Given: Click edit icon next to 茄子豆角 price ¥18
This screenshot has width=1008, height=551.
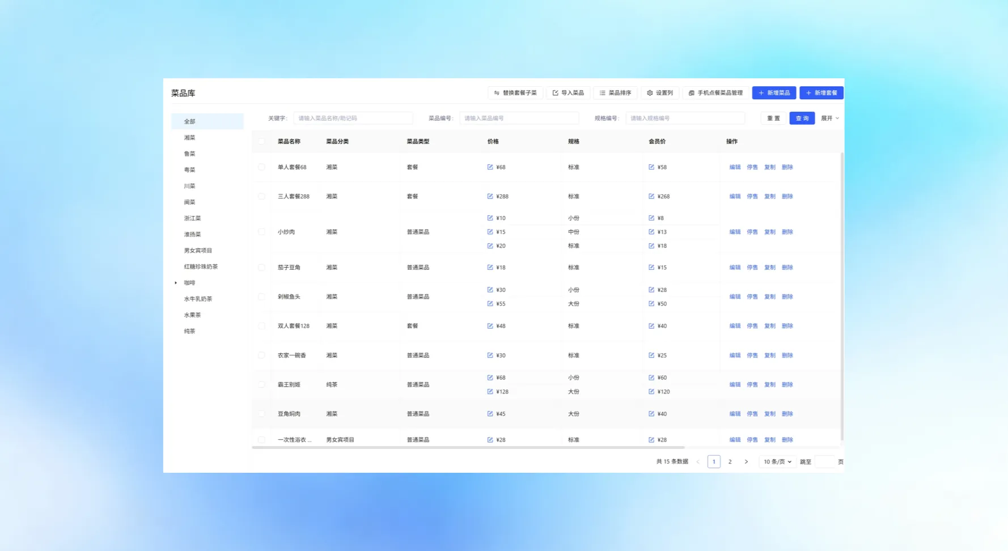Looking at the screenshot, I should 490,268.
